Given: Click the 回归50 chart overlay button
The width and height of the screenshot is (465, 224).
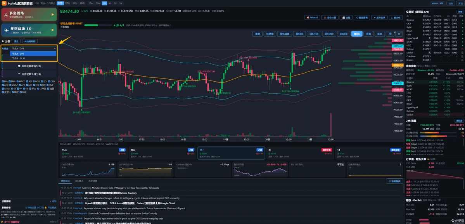Looking at the screenshot, I should [299, 34].
